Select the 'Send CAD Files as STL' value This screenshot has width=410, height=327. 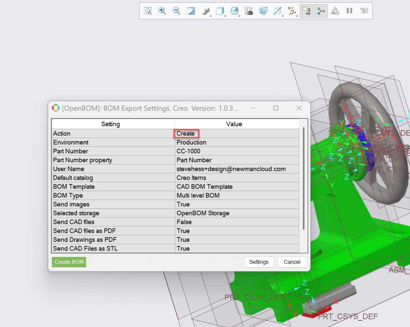[183, 249]
